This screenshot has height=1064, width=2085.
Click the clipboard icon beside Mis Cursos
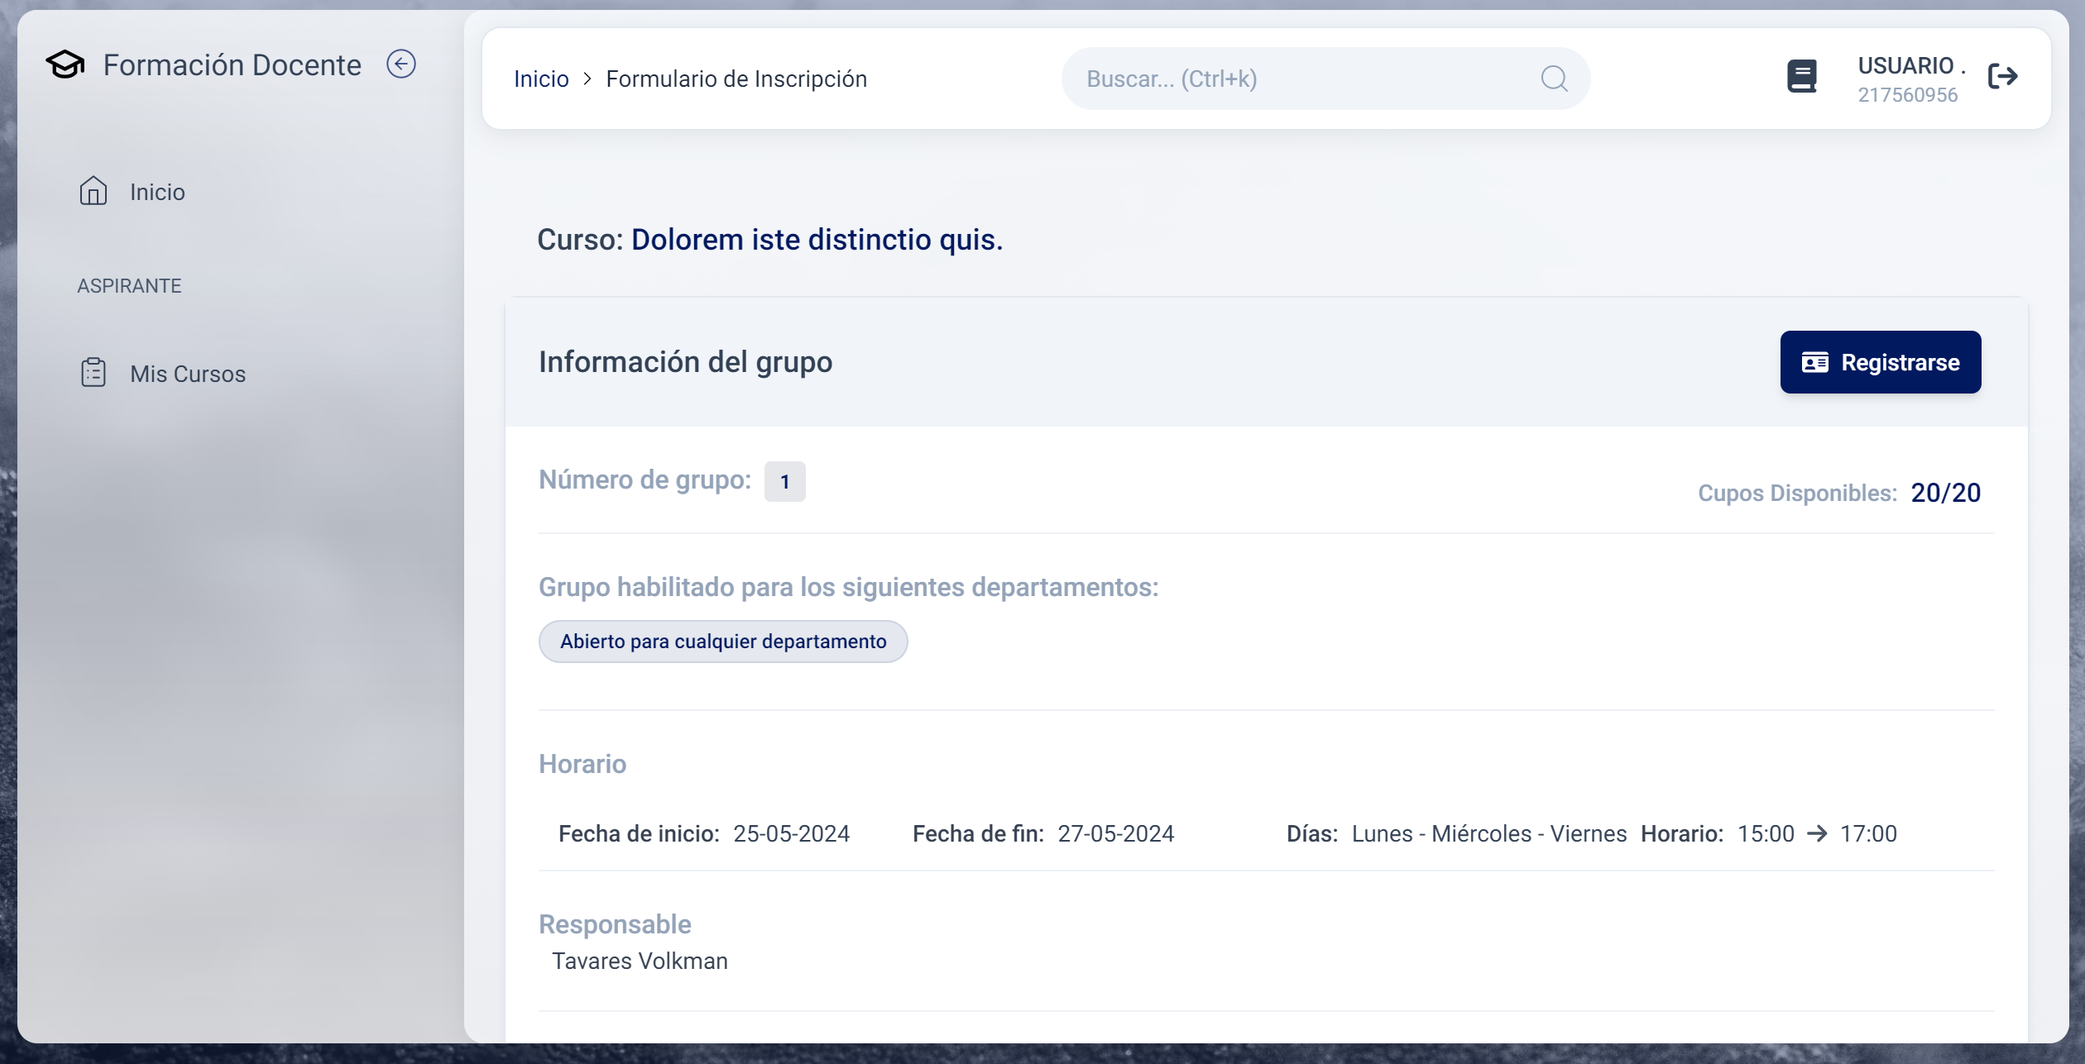pyautogui.click(x=93, y=373)
